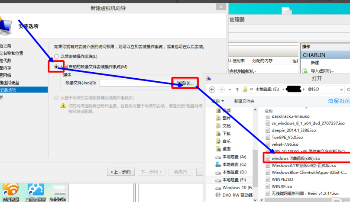Select the Install Options wizard step
The height and width of the screenshot is (202, 350).
(x=24, y=90)
